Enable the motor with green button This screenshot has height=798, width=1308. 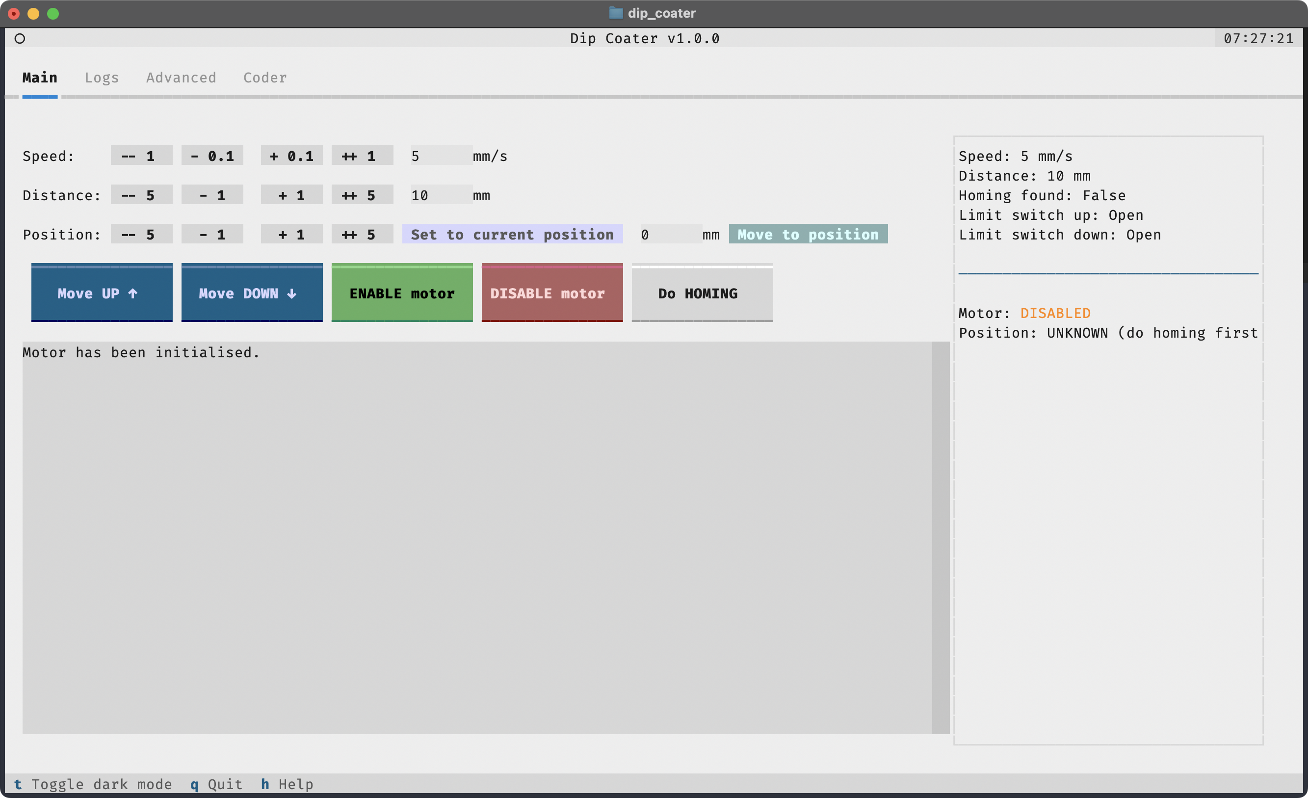tap(402, 293)
